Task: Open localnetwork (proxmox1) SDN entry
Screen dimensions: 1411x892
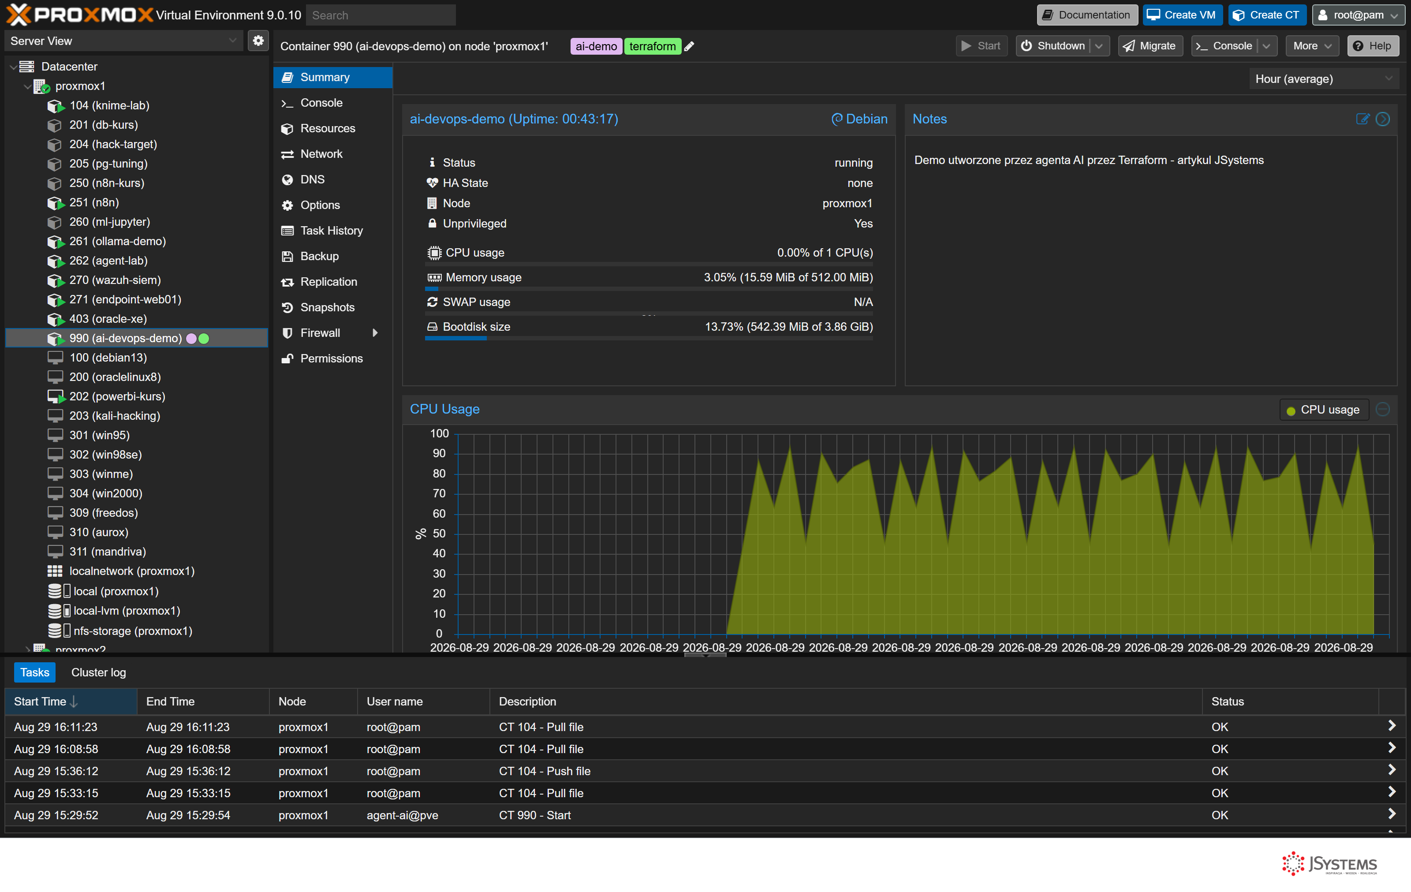Action: [x=132, y=571]
